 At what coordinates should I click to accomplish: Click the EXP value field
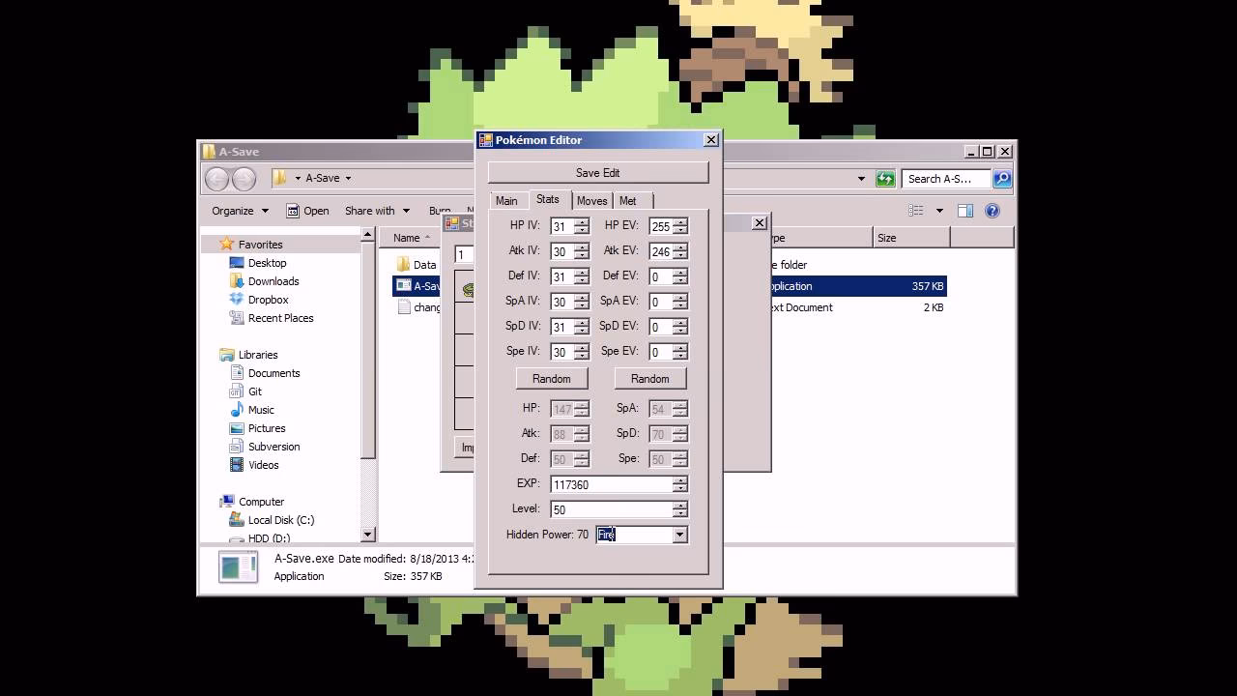611,484
